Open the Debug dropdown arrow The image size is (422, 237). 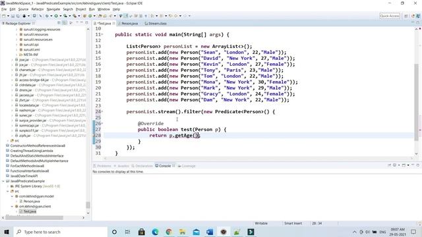click(51, 16)
